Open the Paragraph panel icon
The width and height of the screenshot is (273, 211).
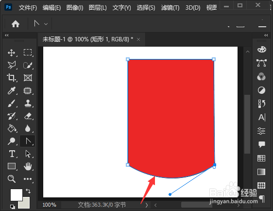pos(262,199)
